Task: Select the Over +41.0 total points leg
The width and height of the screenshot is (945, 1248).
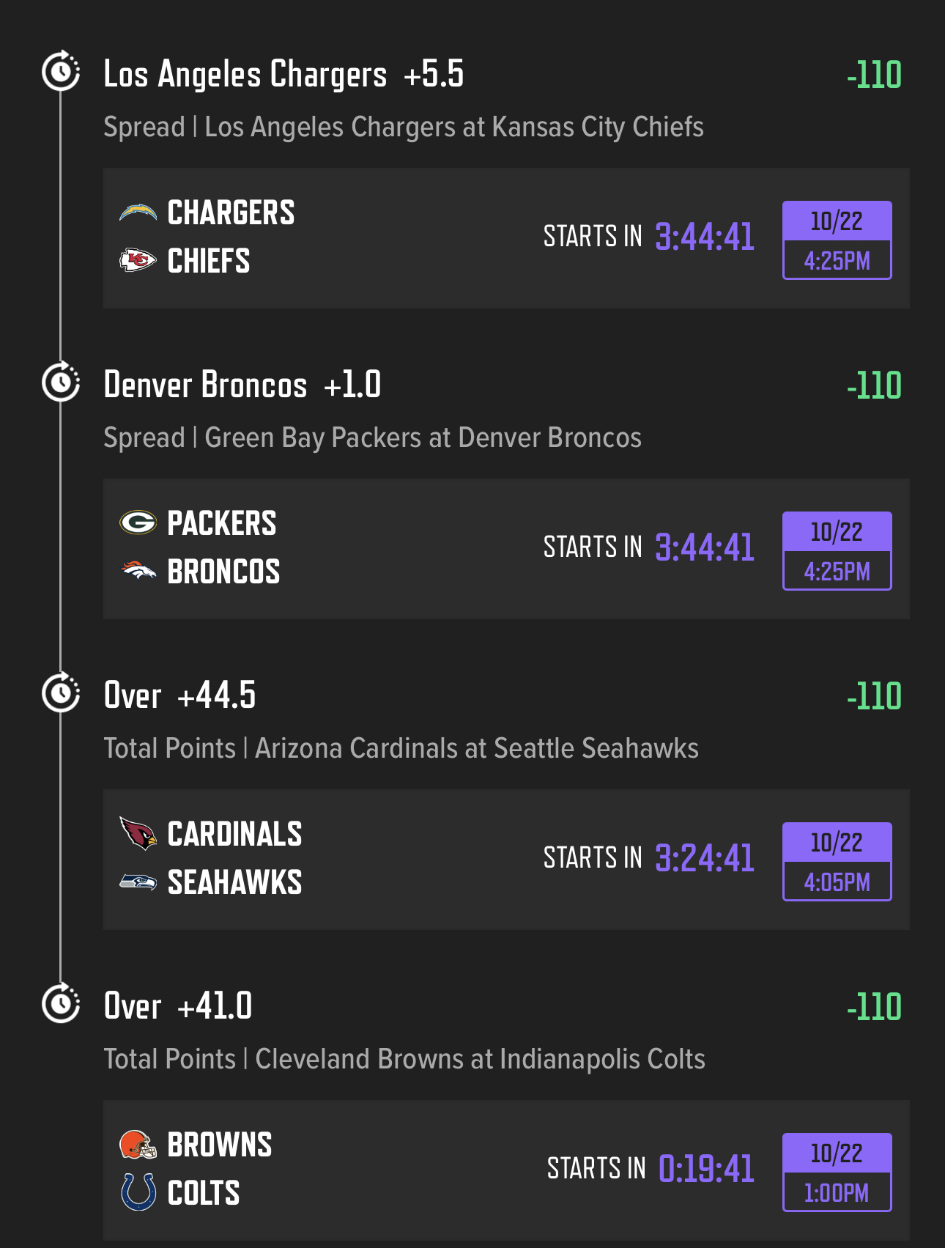Action: pos(178,1006)
